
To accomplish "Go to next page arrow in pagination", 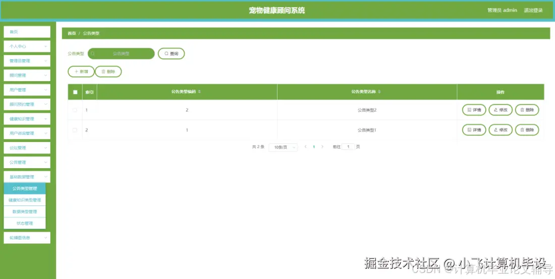I will [322, 147].
